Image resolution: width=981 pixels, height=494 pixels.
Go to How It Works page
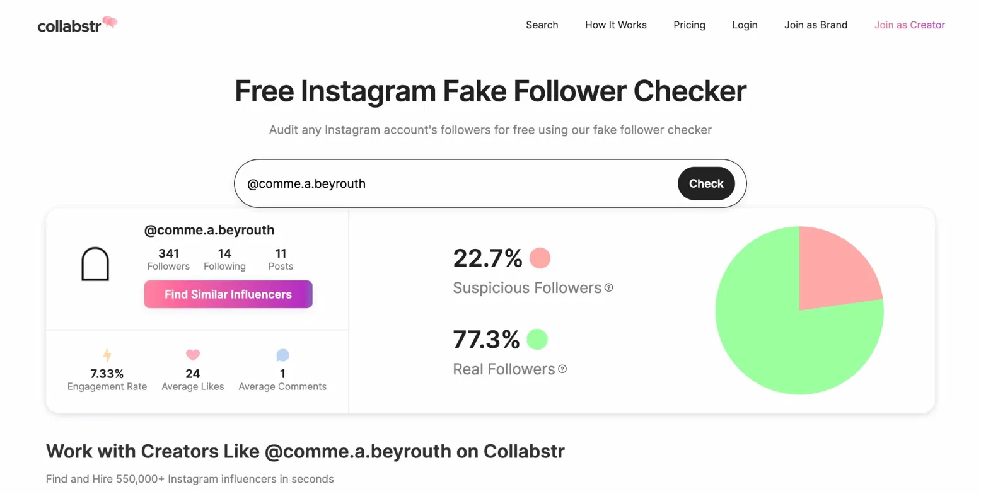[615, 25]
